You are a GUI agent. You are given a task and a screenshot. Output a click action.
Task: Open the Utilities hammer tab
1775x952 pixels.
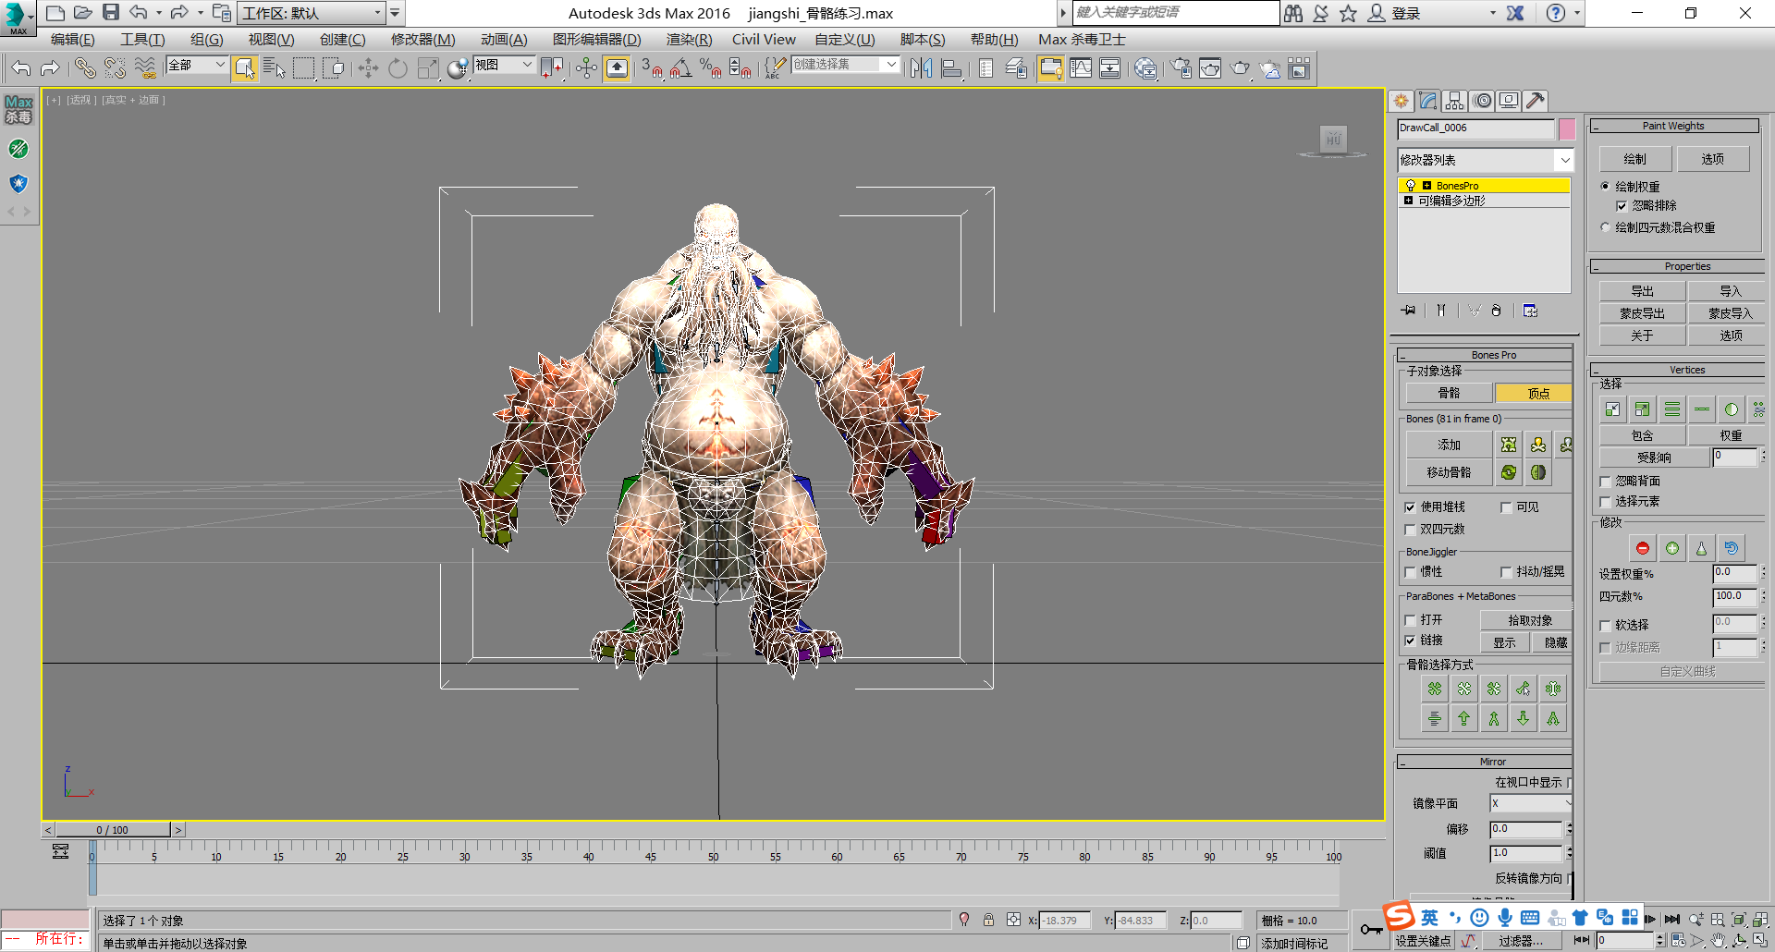tap(1536, 101)
